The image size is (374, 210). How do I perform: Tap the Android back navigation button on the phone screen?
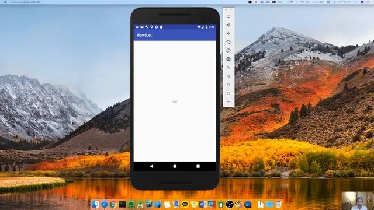(151, 166)
